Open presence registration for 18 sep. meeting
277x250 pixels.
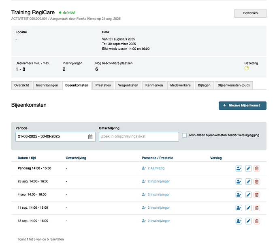click(x=239, y=221)
